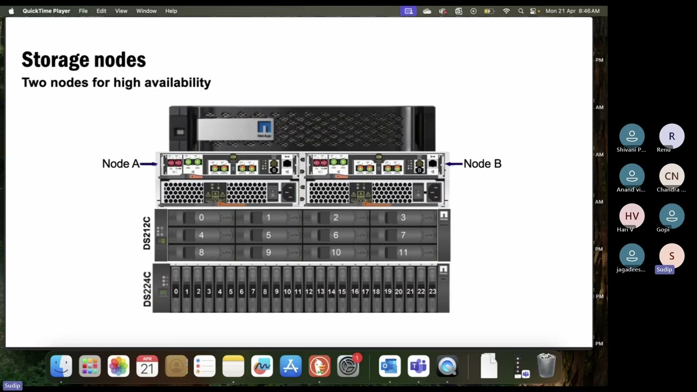Select participant Sudip avatar

(x=671, y=255)
